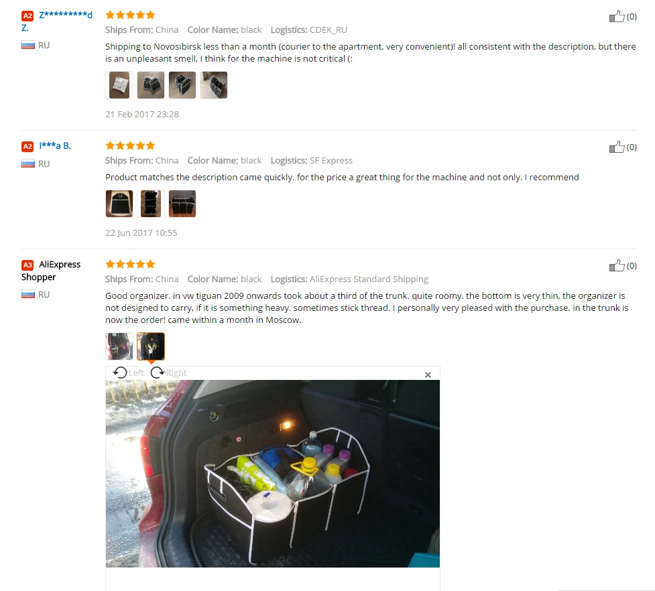Open third photo in the Novosibirsk review
The width and height of the screenshot is (655, 591).
coord(182,85)
